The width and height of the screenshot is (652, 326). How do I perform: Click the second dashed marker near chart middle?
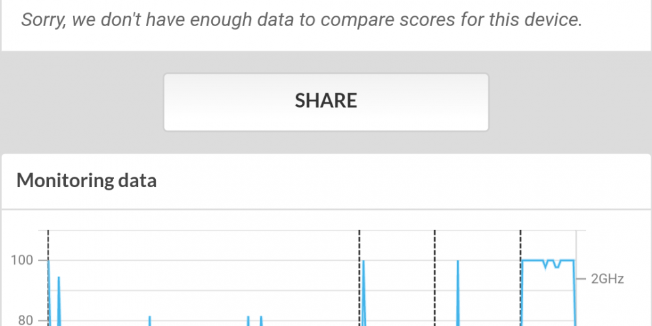tap(359, 278)
